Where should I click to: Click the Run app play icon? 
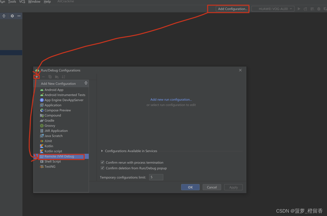(299, 9)
